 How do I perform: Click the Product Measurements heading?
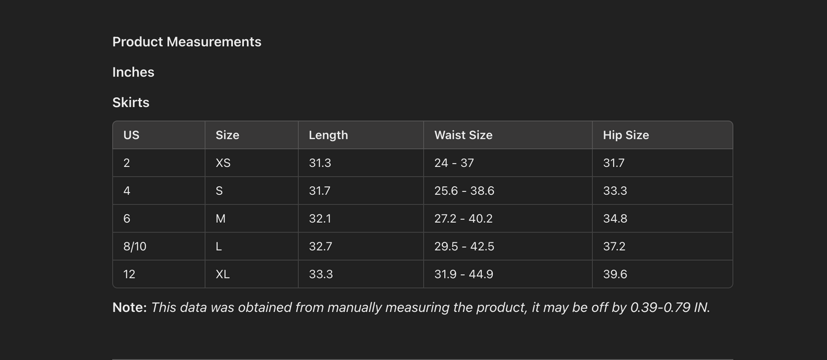pyautogui.click(x=187, y=42)
